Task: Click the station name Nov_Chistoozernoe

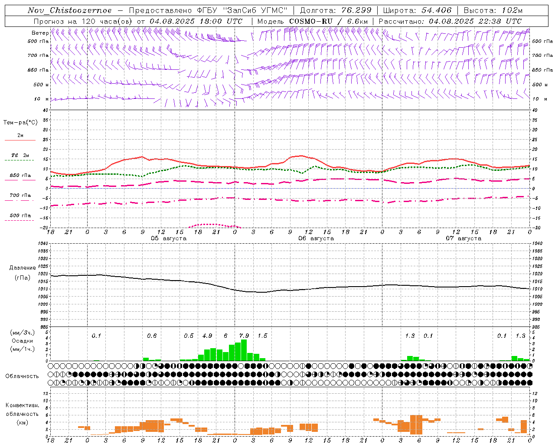Action: click(69, 10)
